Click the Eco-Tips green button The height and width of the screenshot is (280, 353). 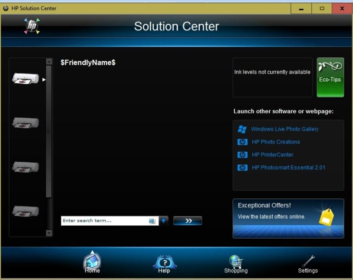point(330,77)
